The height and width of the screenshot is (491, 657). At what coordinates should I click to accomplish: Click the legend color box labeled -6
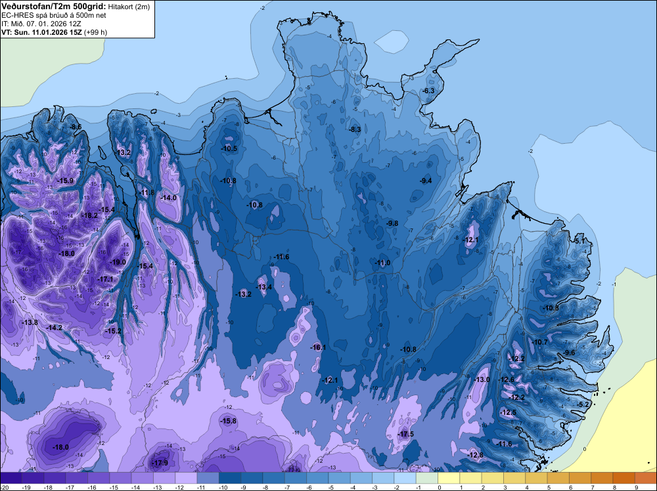pos(317,478)
